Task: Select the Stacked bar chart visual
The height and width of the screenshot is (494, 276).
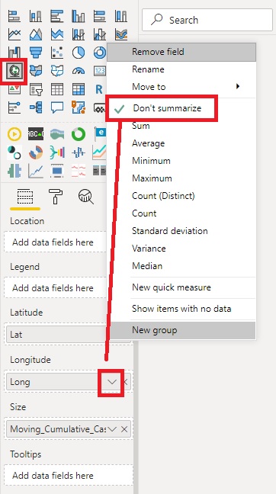Action: 14,16
